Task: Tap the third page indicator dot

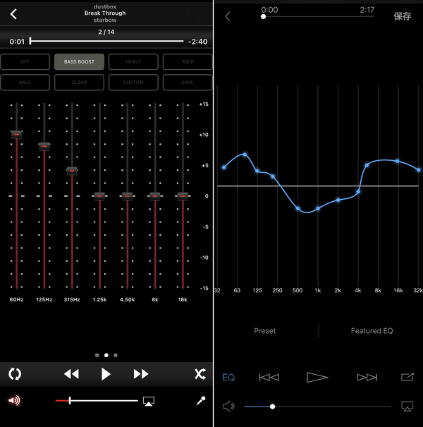Action: pos(116,355)
